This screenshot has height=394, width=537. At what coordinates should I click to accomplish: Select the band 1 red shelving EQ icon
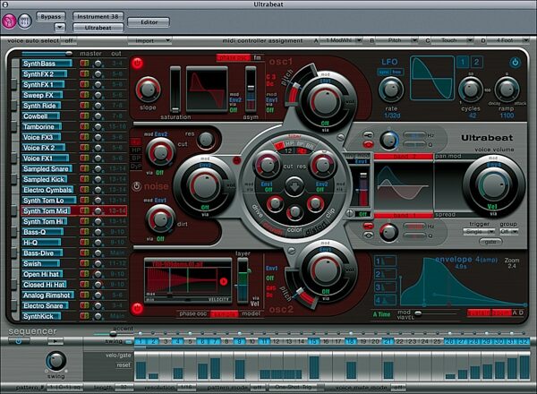click(x=368, y=227)
